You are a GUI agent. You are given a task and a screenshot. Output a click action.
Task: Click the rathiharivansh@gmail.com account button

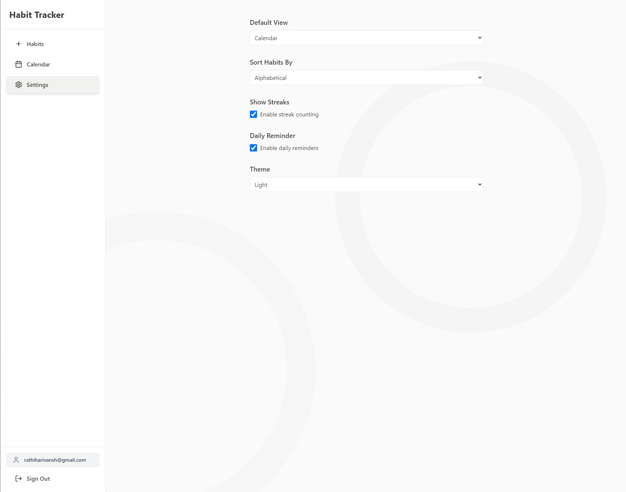click(x=53, y=460)
